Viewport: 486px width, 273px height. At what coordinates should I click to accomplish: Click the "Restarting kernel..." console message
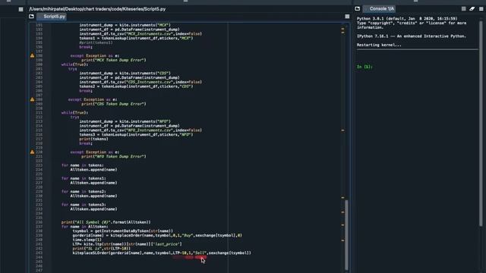(379, 45)
